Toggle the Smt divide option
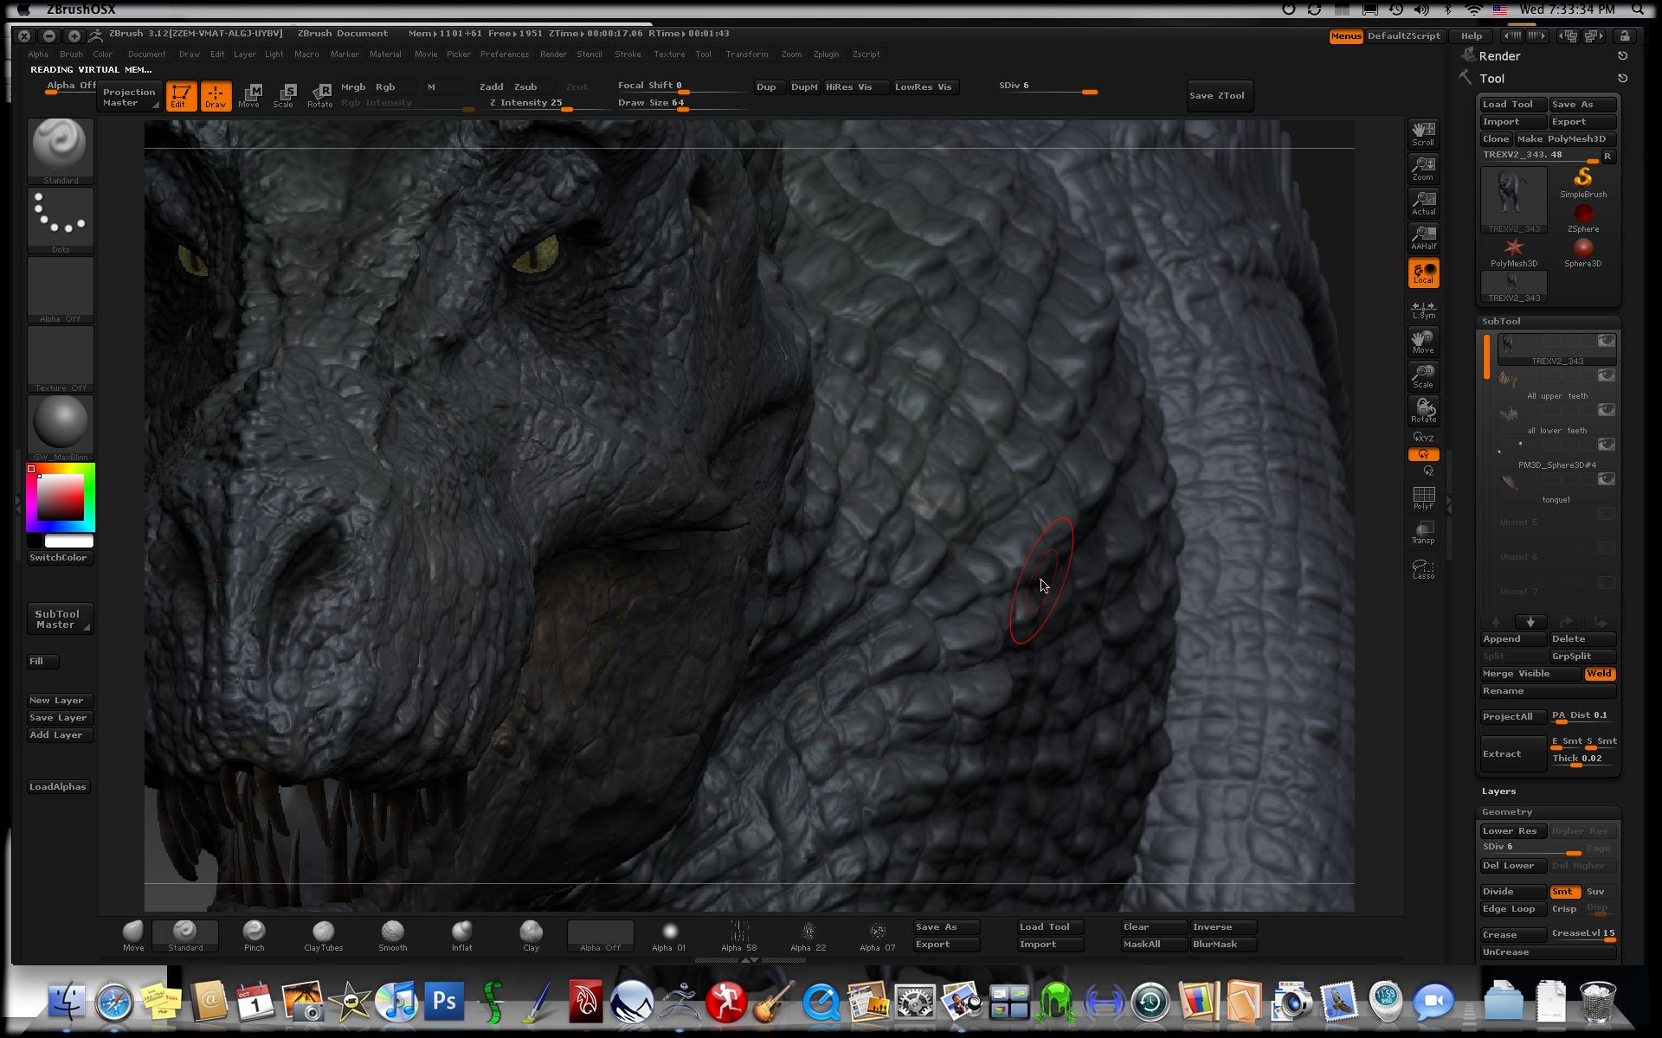The image size is (1662, 1038). pos(1563,892)
